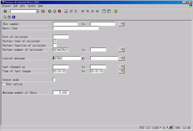Click the Find binoculars icon
193x131 pixels.
71,11
